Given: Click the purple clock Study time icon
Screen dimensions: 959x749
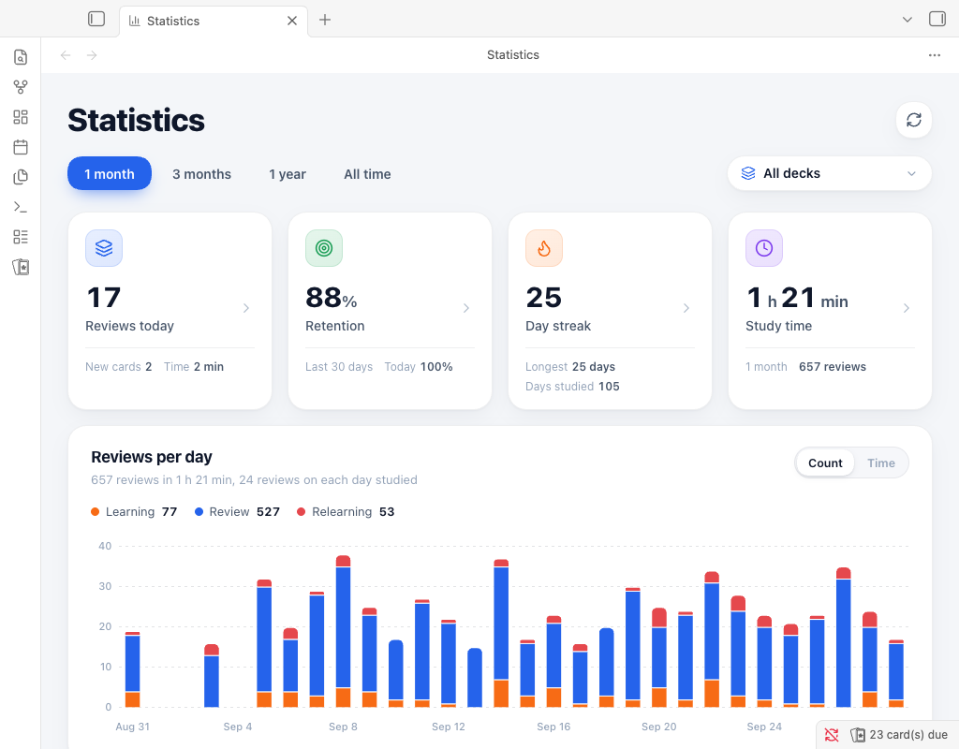Looking at the screenshot, I should point(764,248).
